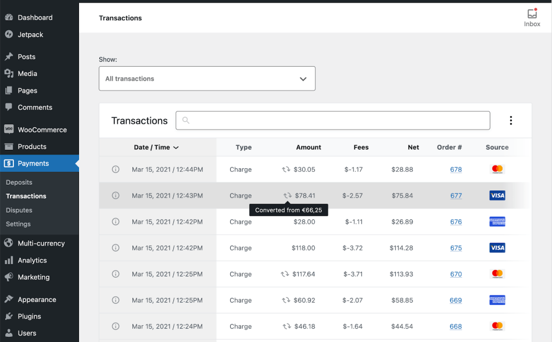Click the Jetpack icon in sidebar

point(9,34)
